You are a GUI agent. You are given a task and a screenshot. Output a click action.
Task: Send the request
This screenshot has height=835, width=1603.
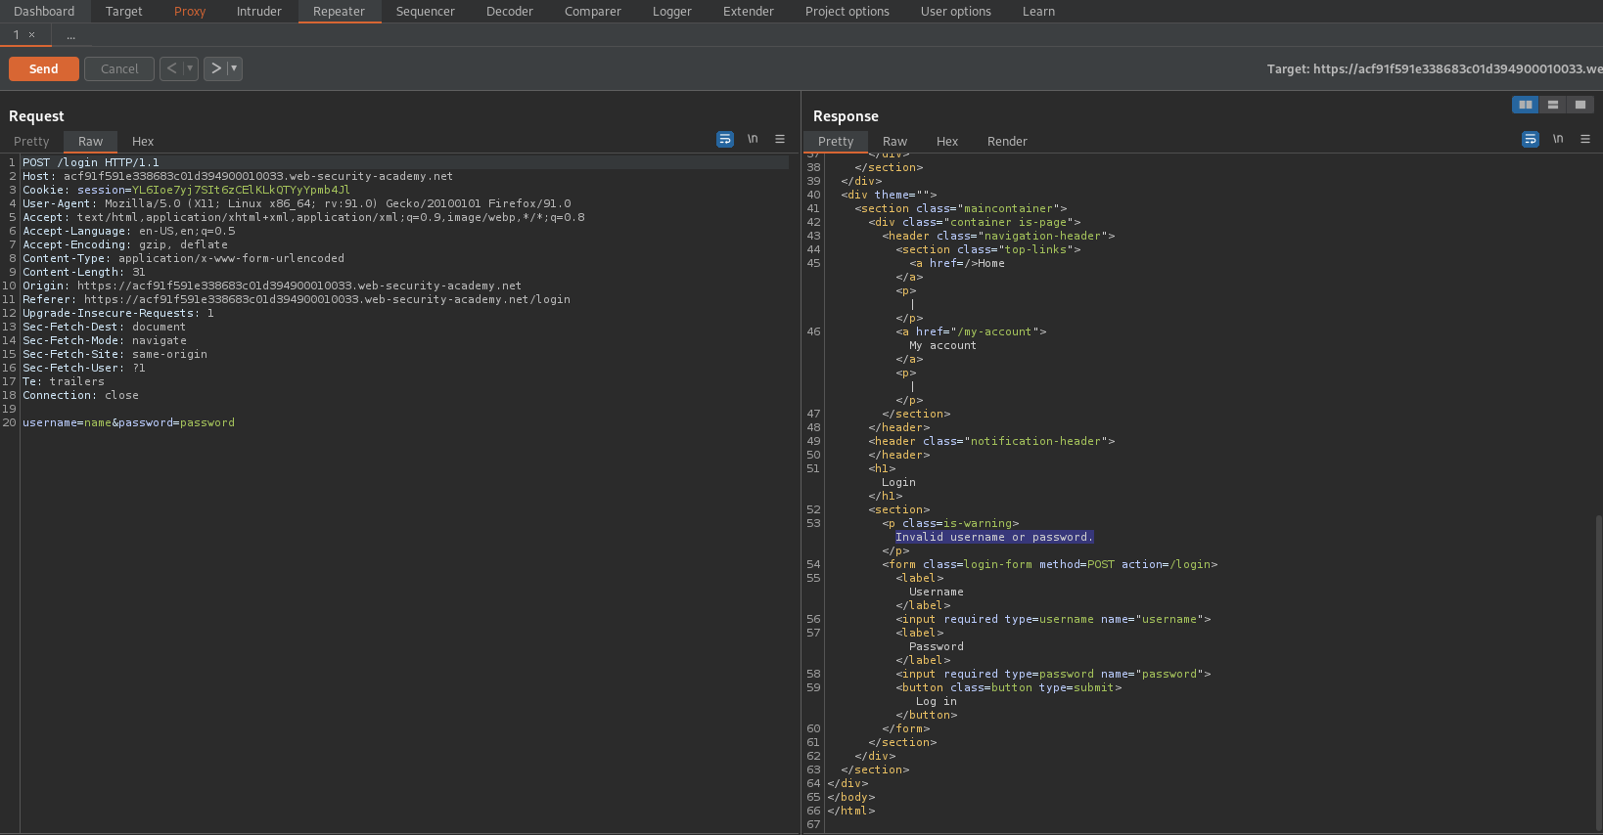pos(44,68)
